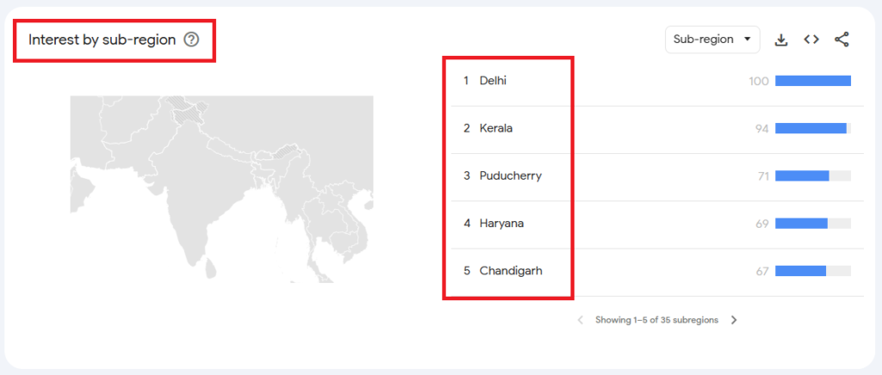Open the Haryana sub-region entry

501,224
